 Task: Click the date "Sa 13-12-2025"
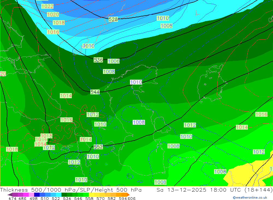[182, 190]
